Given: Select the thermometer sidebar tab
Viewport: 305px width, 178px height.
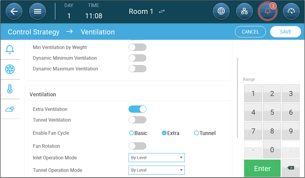Looking at the screenshot, I should pos(10,89).
